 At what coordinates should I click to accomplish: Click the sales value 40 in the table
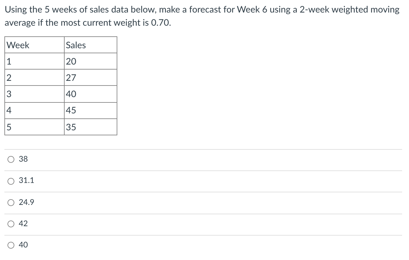click(x=71, y=94)
